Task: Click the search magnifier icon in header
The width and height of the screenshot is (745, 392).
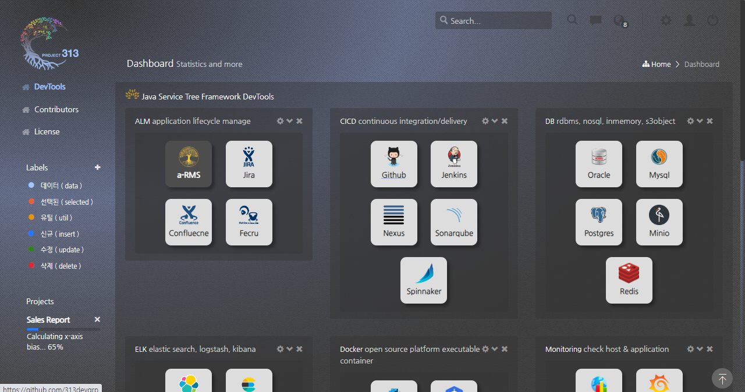Action: [x=573, y=20]
